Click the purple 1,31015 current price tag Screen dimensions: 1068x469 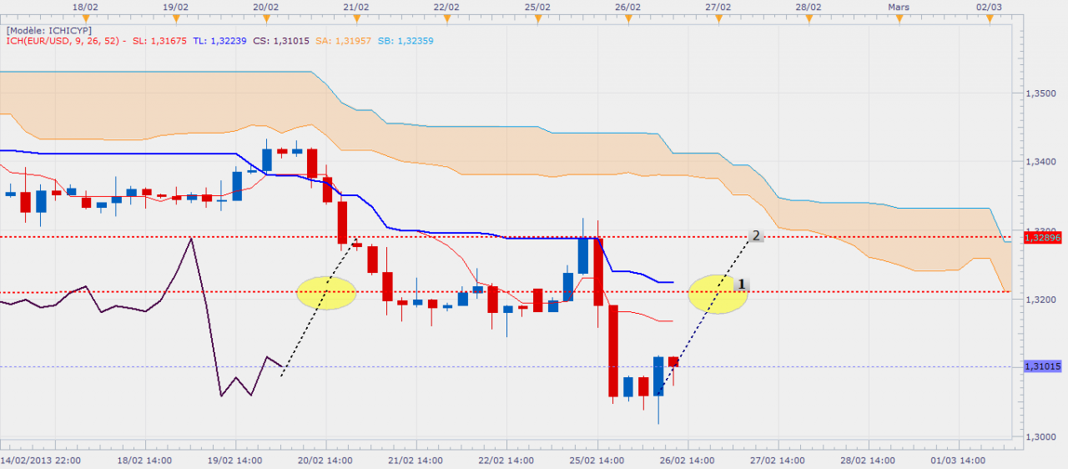[x=1042, y=366]
